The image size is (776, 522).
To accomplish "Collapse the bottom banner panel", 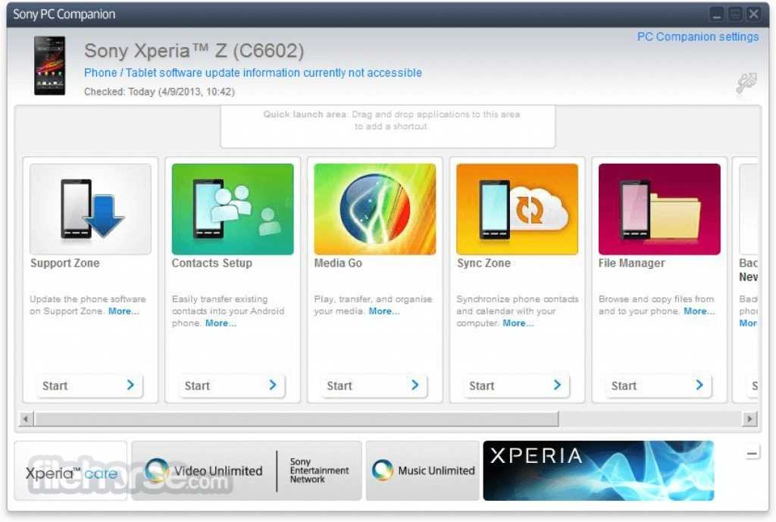I will 752,454.
